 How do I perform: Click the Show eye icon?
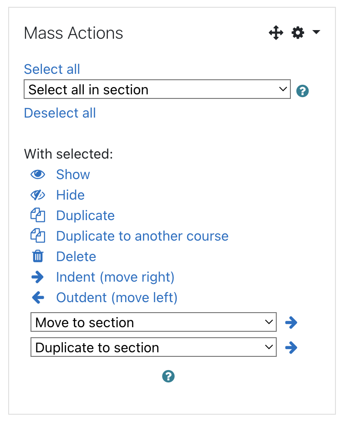pos(38,175)
